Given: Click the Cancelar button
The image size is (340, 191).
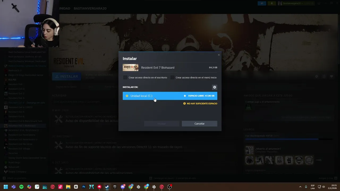Looking at the screenshot, I should 199,124.
